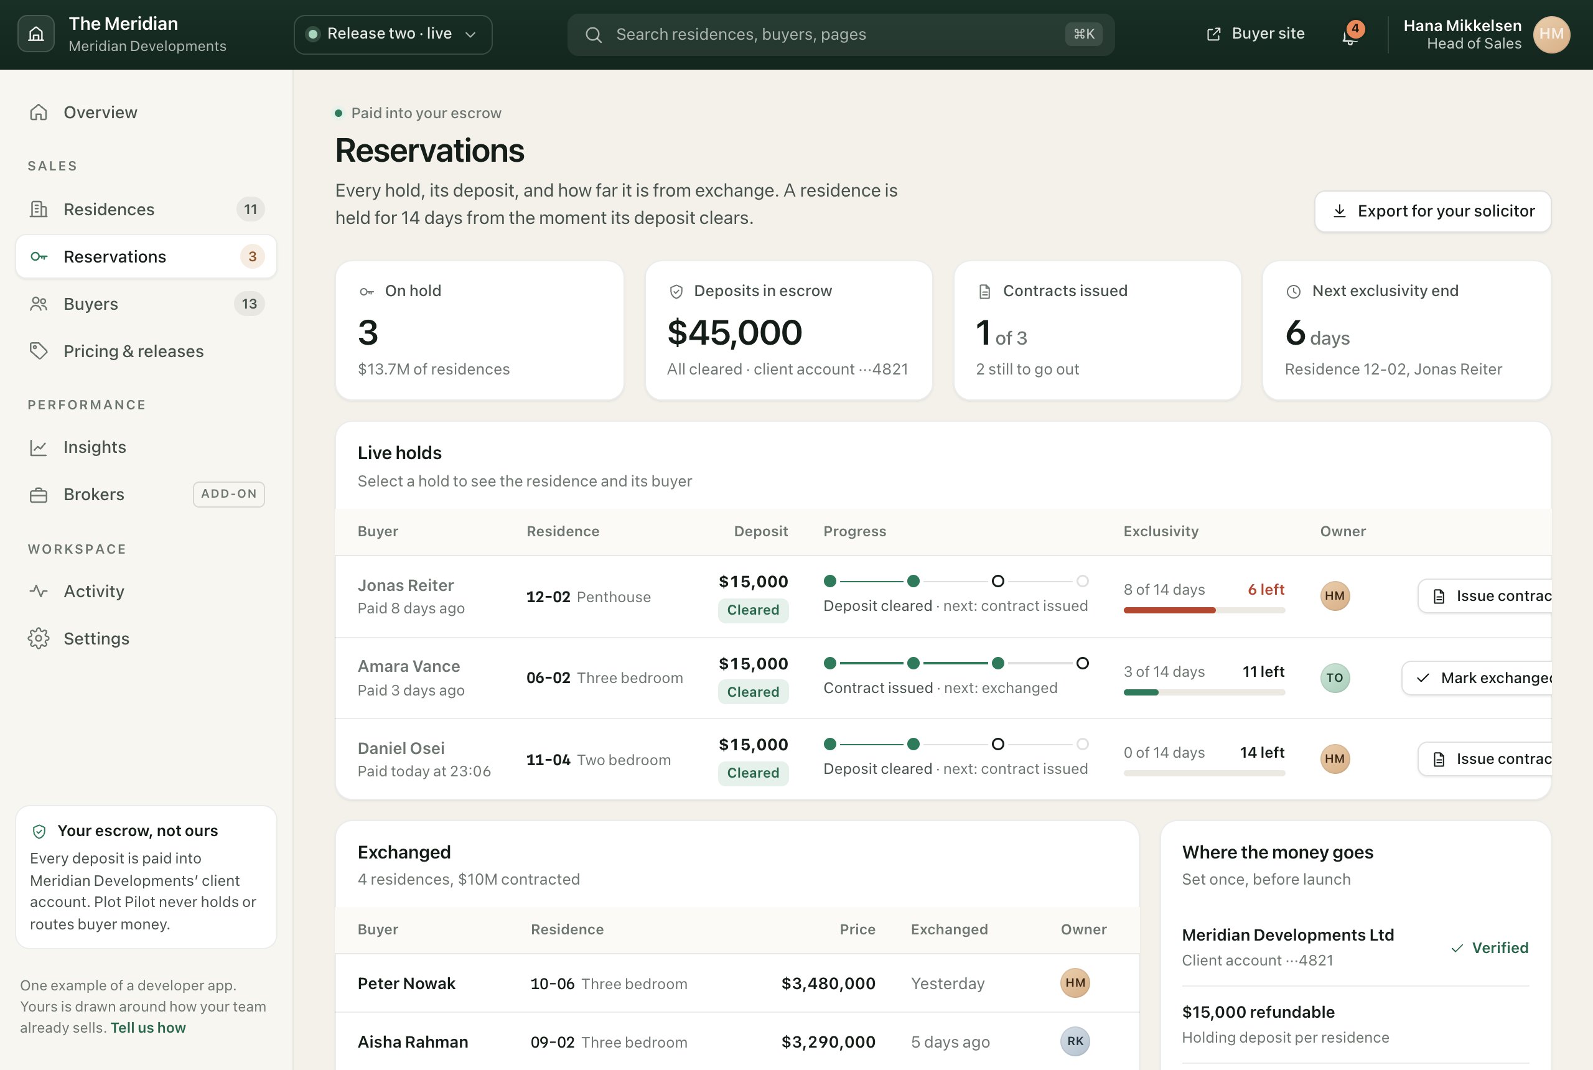Click the Buyer site external-link icon

tap(1213, 34)
